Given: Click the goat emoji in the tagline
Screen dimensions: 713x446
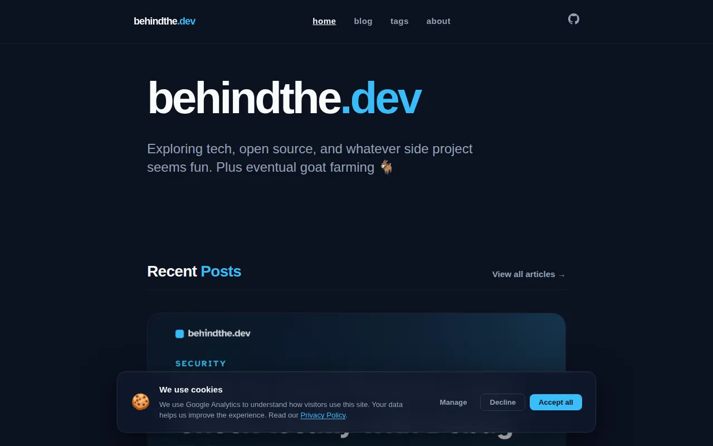Looking at the screenshot, I should pos(387,167).
